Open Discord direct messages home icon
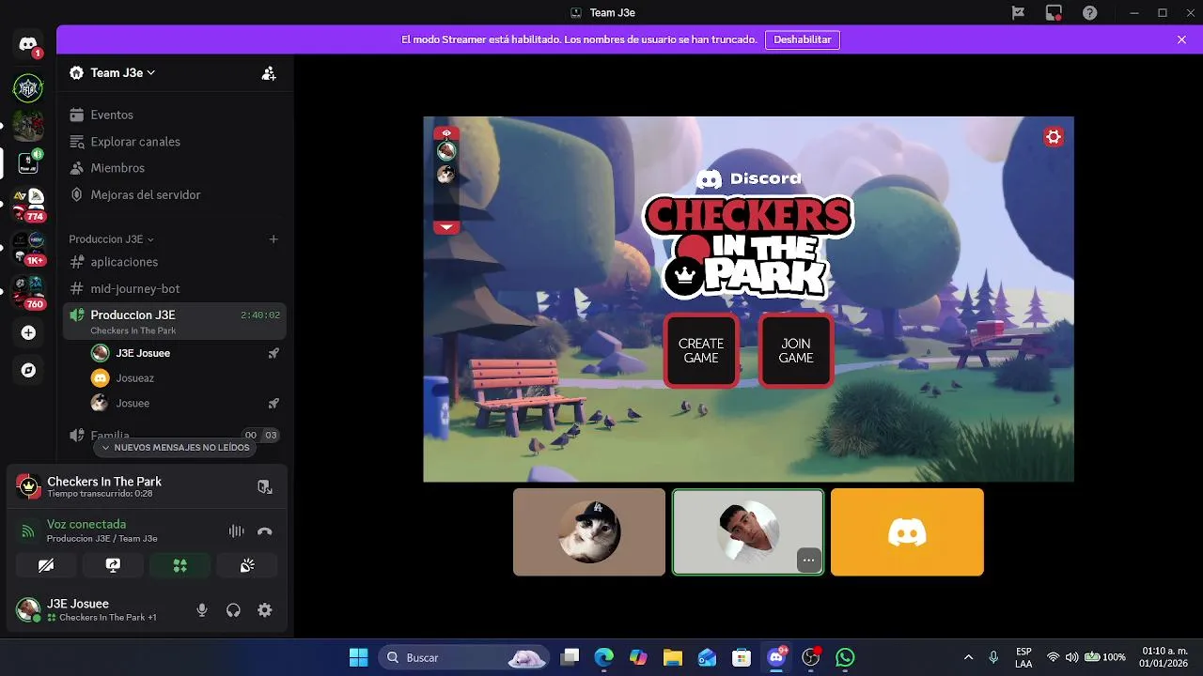Viewport: 1203px width, 676px height. 28,44
